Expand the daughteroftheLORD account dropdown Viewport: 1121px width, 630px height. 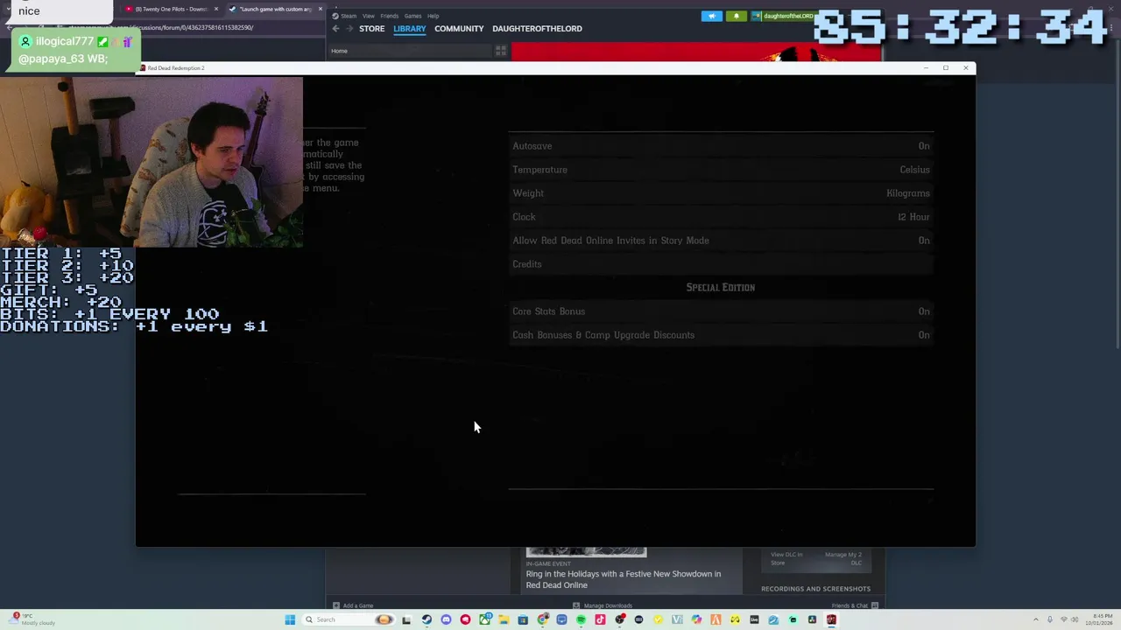point(782,16)
